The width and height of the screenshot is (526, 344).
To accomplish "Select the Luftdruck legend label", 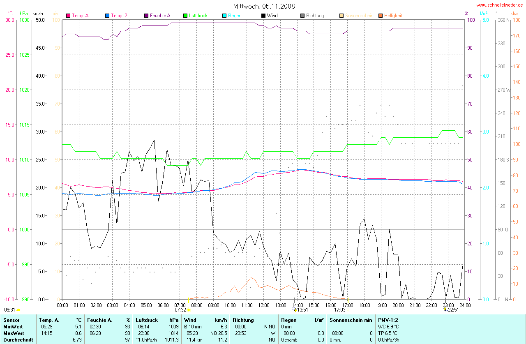I will (x=198, y=16).
